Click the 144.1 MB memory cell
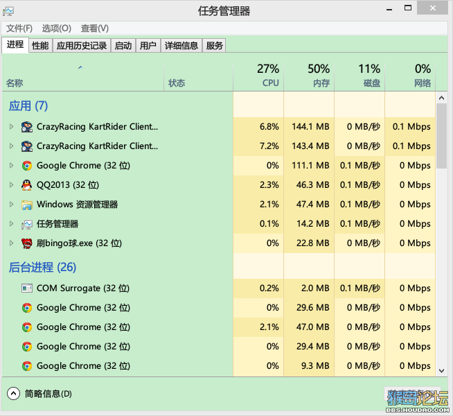This screenshot has width=453, height=416. pyautogui.click(x=309, y=127)
